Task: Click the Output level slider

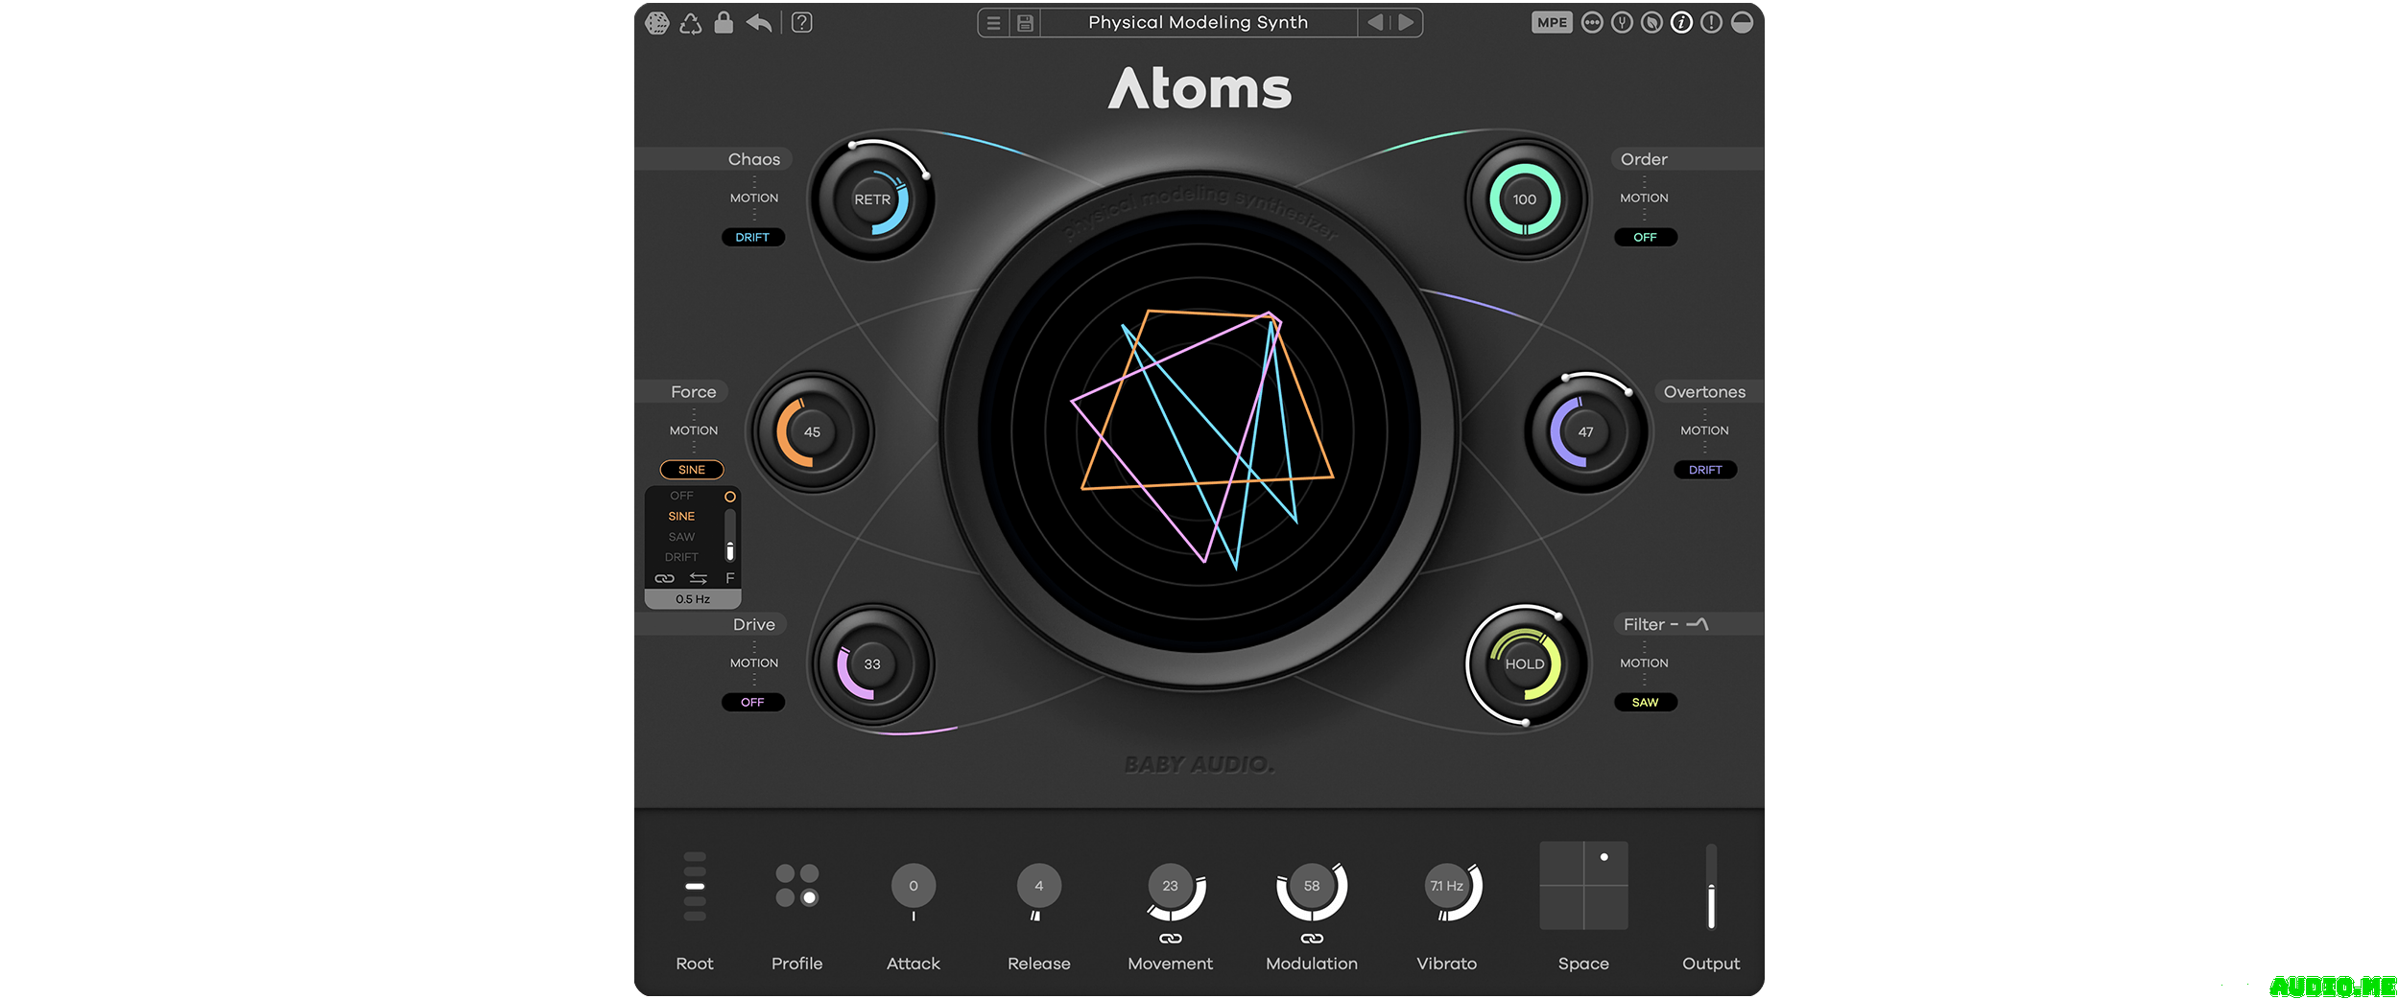Action: [1711, 887]
